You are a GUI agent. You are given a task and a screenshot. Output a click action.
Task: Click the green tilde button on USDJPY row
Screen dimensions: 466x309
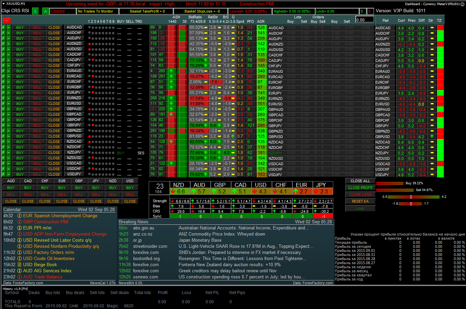(x=9, y=174)
